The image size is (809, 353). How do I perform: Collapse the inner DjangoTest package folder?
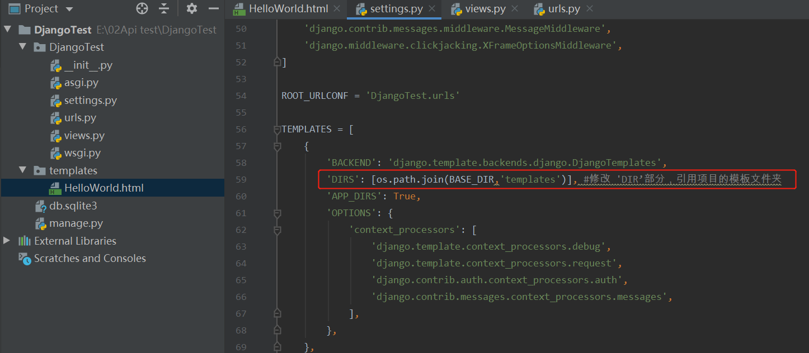22,47
